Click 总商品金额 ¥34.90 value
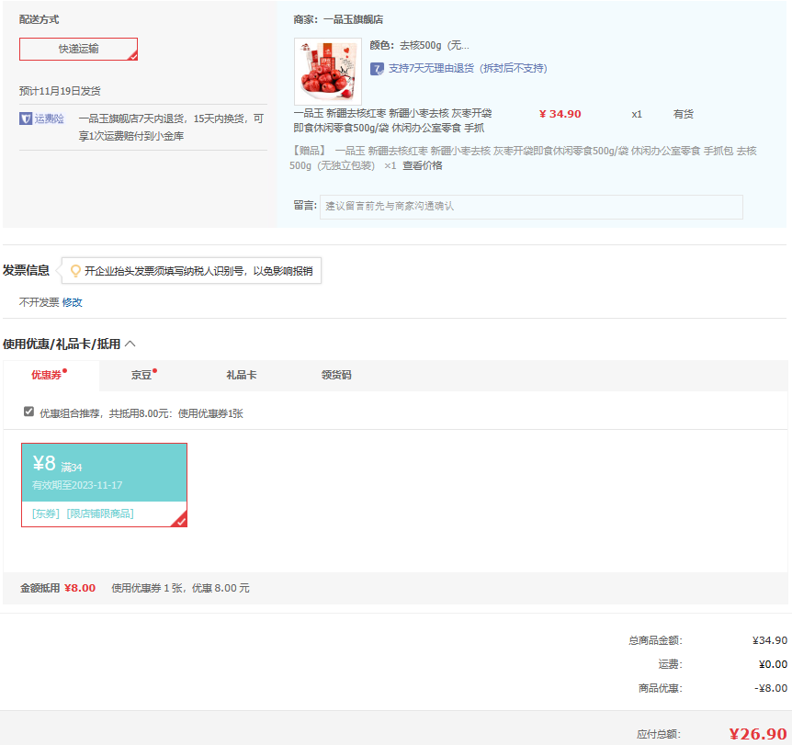 click(770, 640)
